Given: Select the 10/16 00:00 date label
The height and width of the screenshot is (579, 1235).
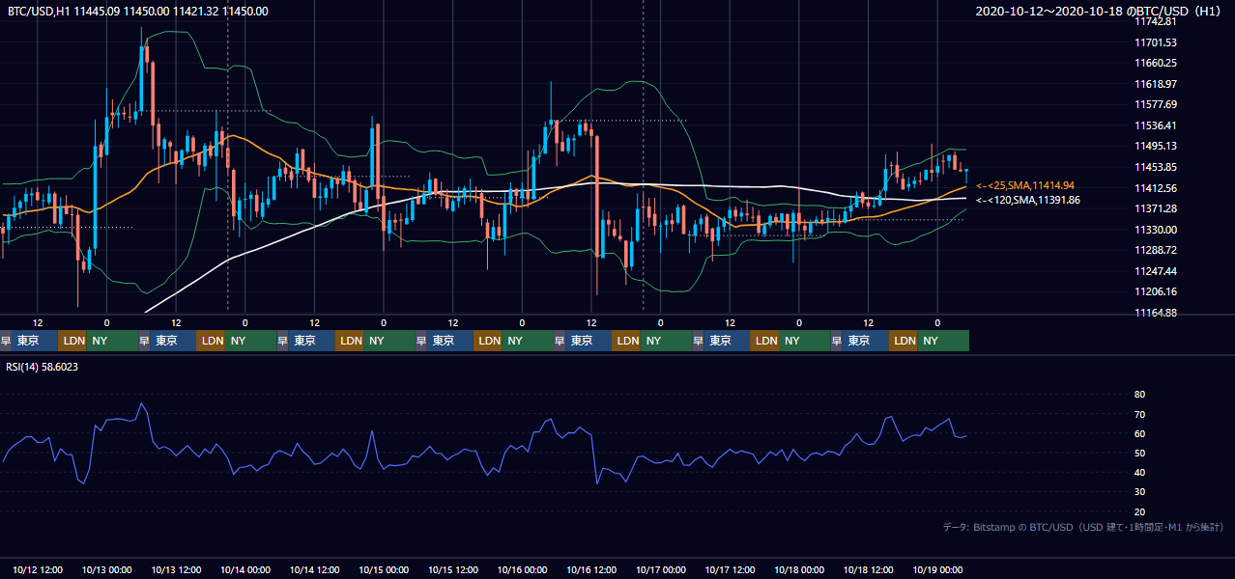Looking at the screenshot, I should (x=523, y=570).
